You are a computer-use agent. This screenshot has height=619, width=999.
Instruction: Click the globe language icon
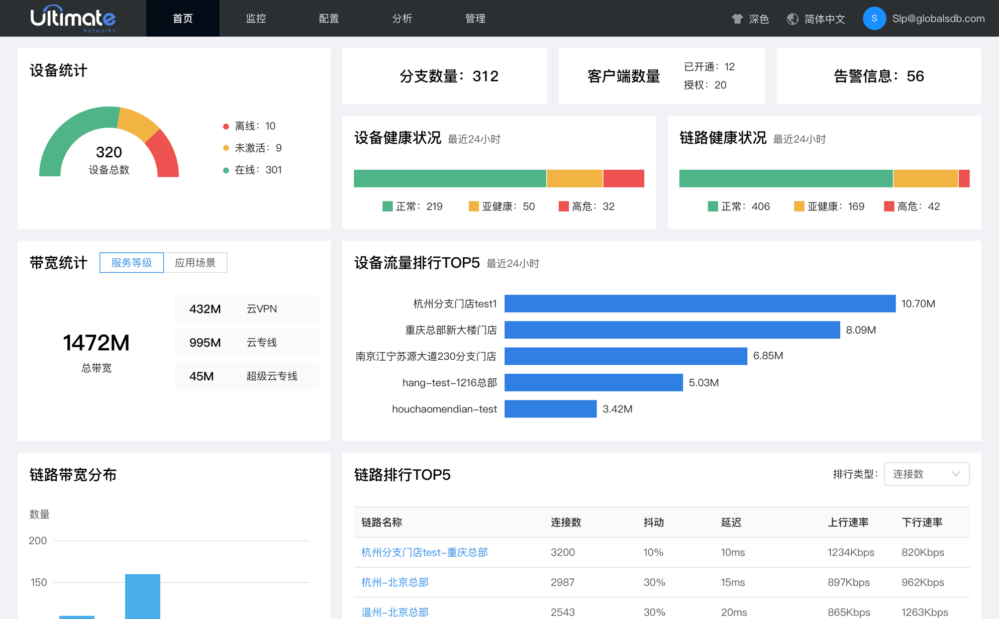tap(792, 19)
